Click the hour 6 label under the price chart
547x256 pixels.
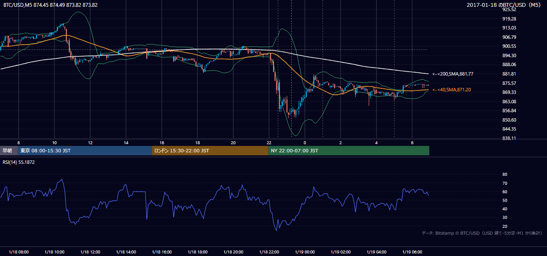tap(412, 142)
